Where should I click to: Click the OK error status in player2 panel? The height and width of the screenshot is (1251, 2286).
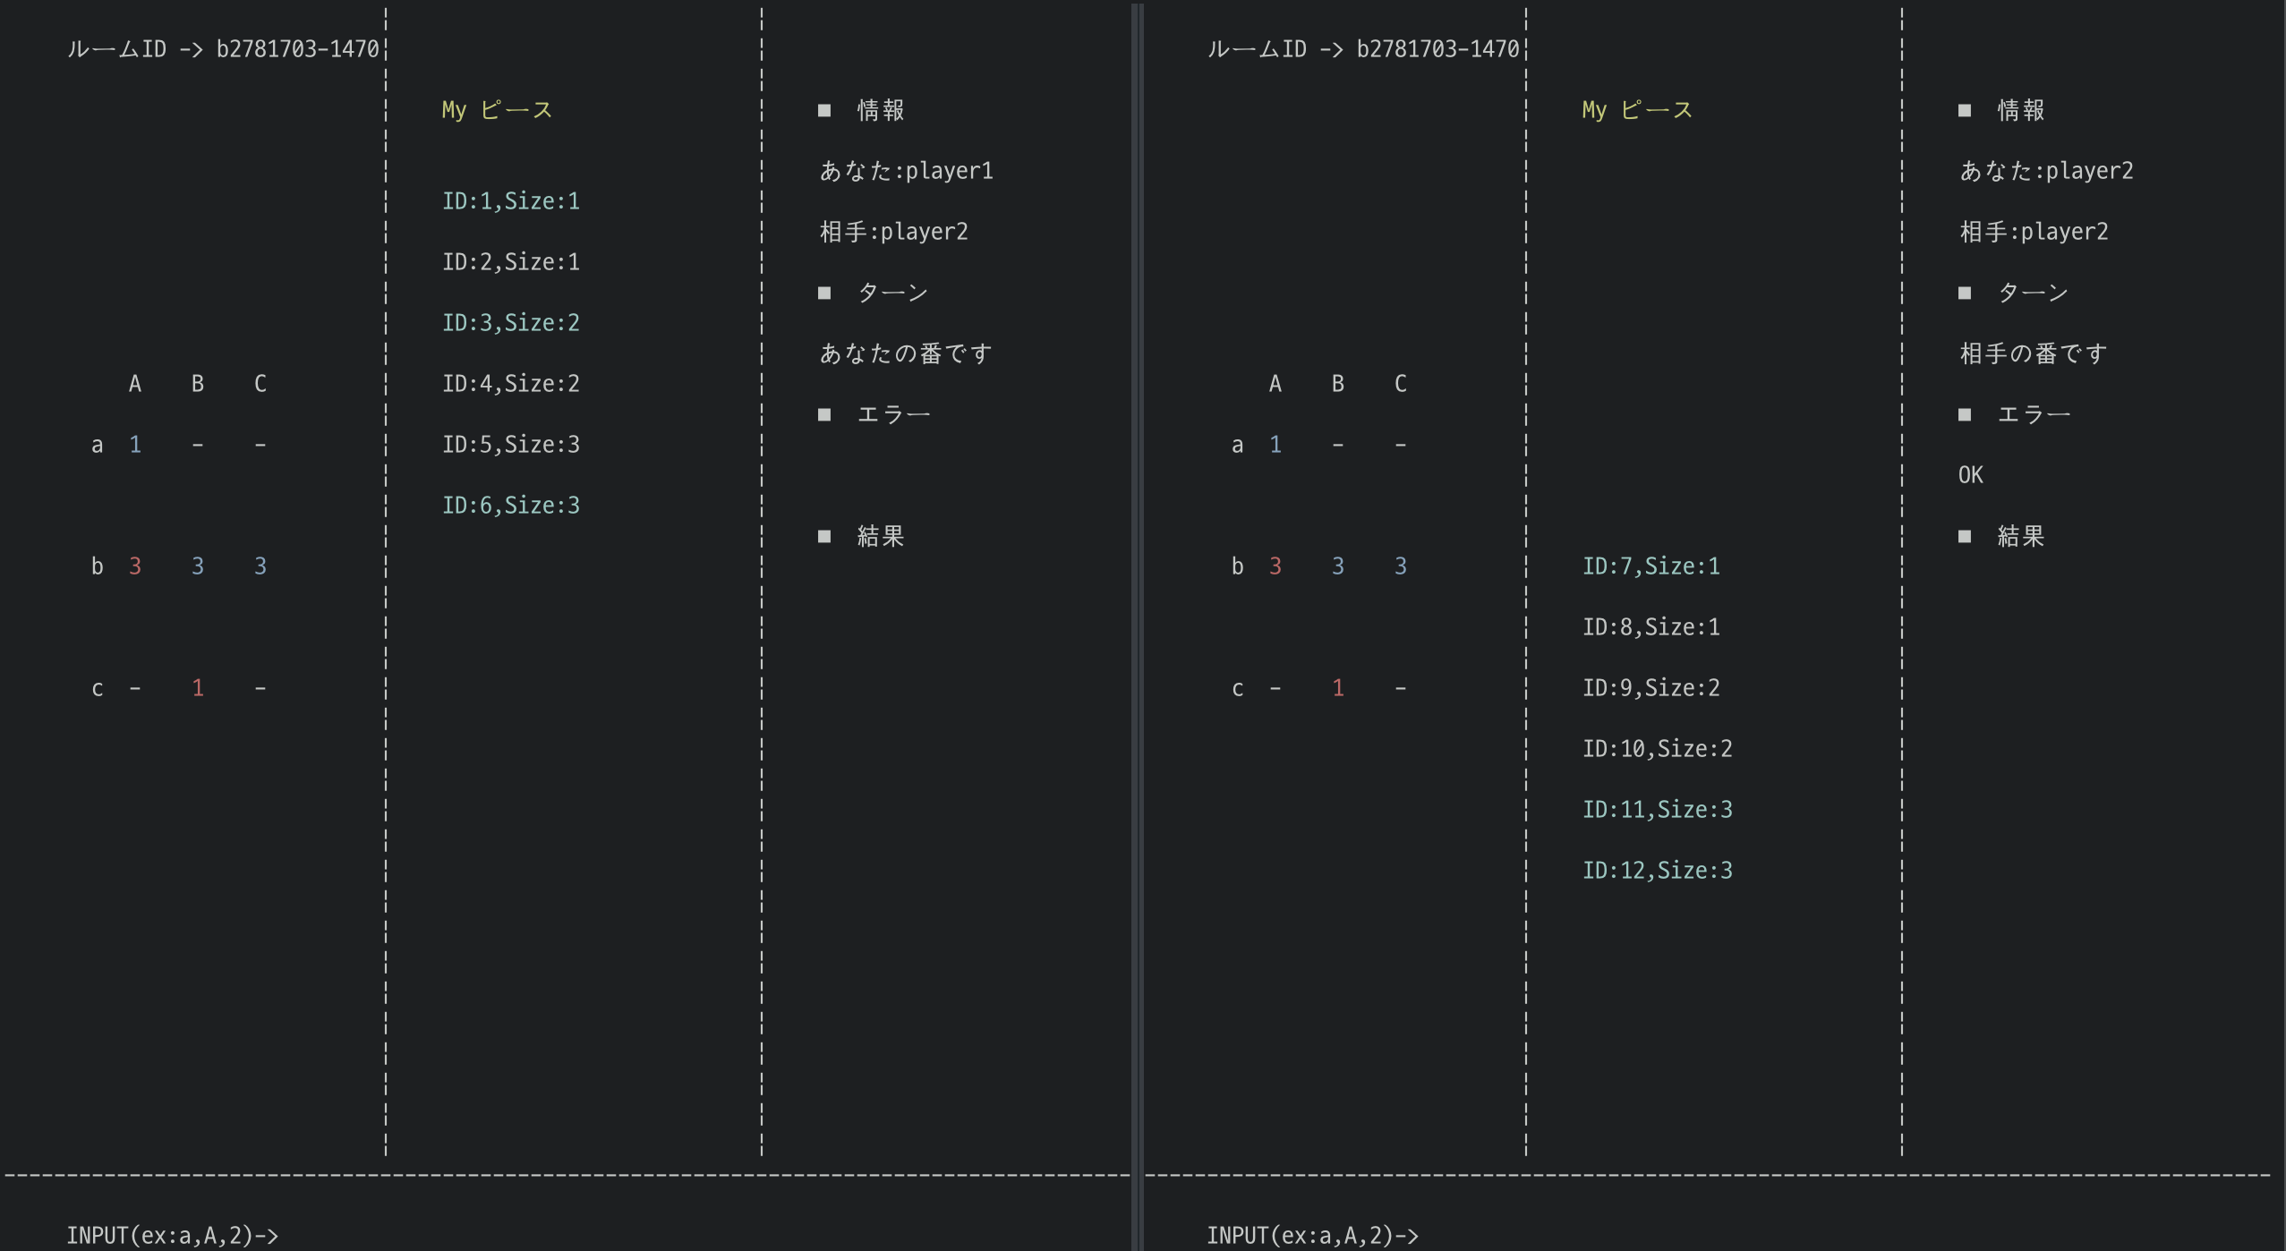(x=1969, y=474)
